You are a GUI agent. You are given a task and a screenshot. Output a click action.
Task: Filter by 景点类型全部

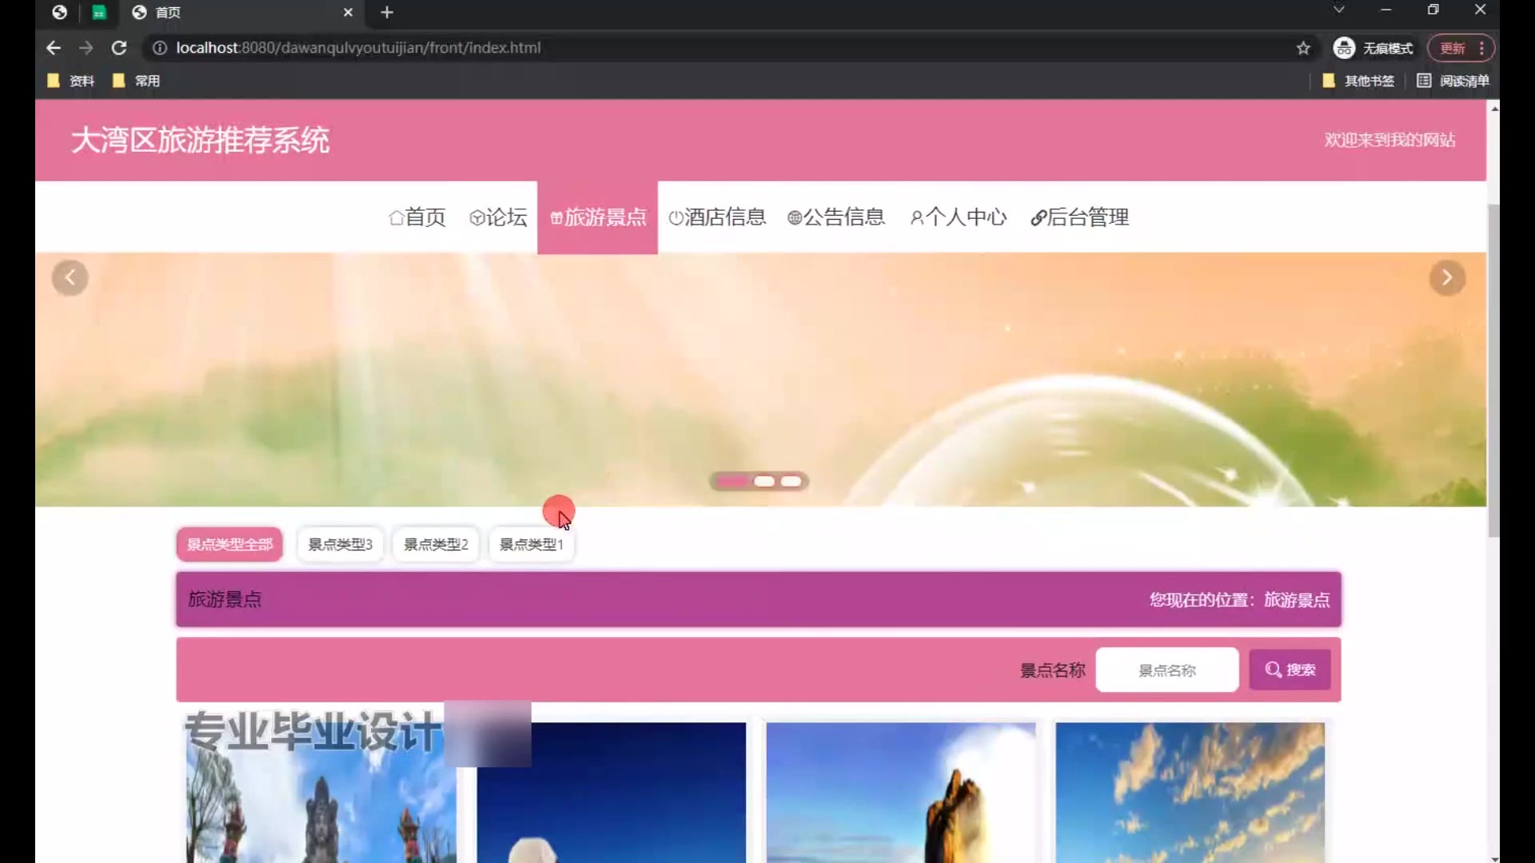tap(229, 544)
